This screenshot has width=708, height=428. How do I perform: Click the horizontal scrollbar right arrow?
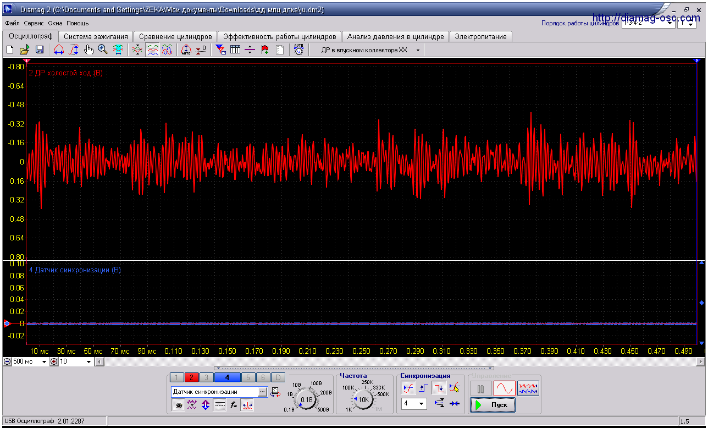pos(700,361)
